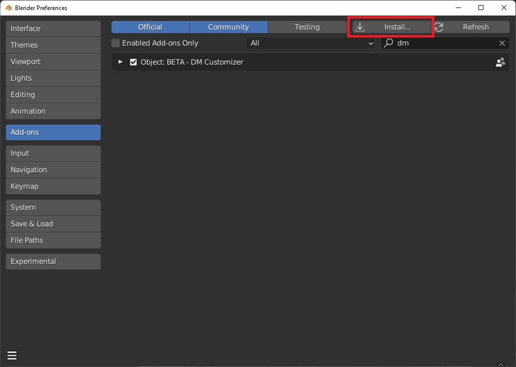Toggle the Community add-ons filter
The width and height of the screenshot is (516, 367).
coord(228,27)
